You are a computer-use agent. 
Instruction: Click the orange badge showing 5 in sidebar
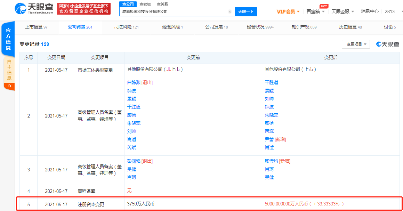[x=9, y=86]
